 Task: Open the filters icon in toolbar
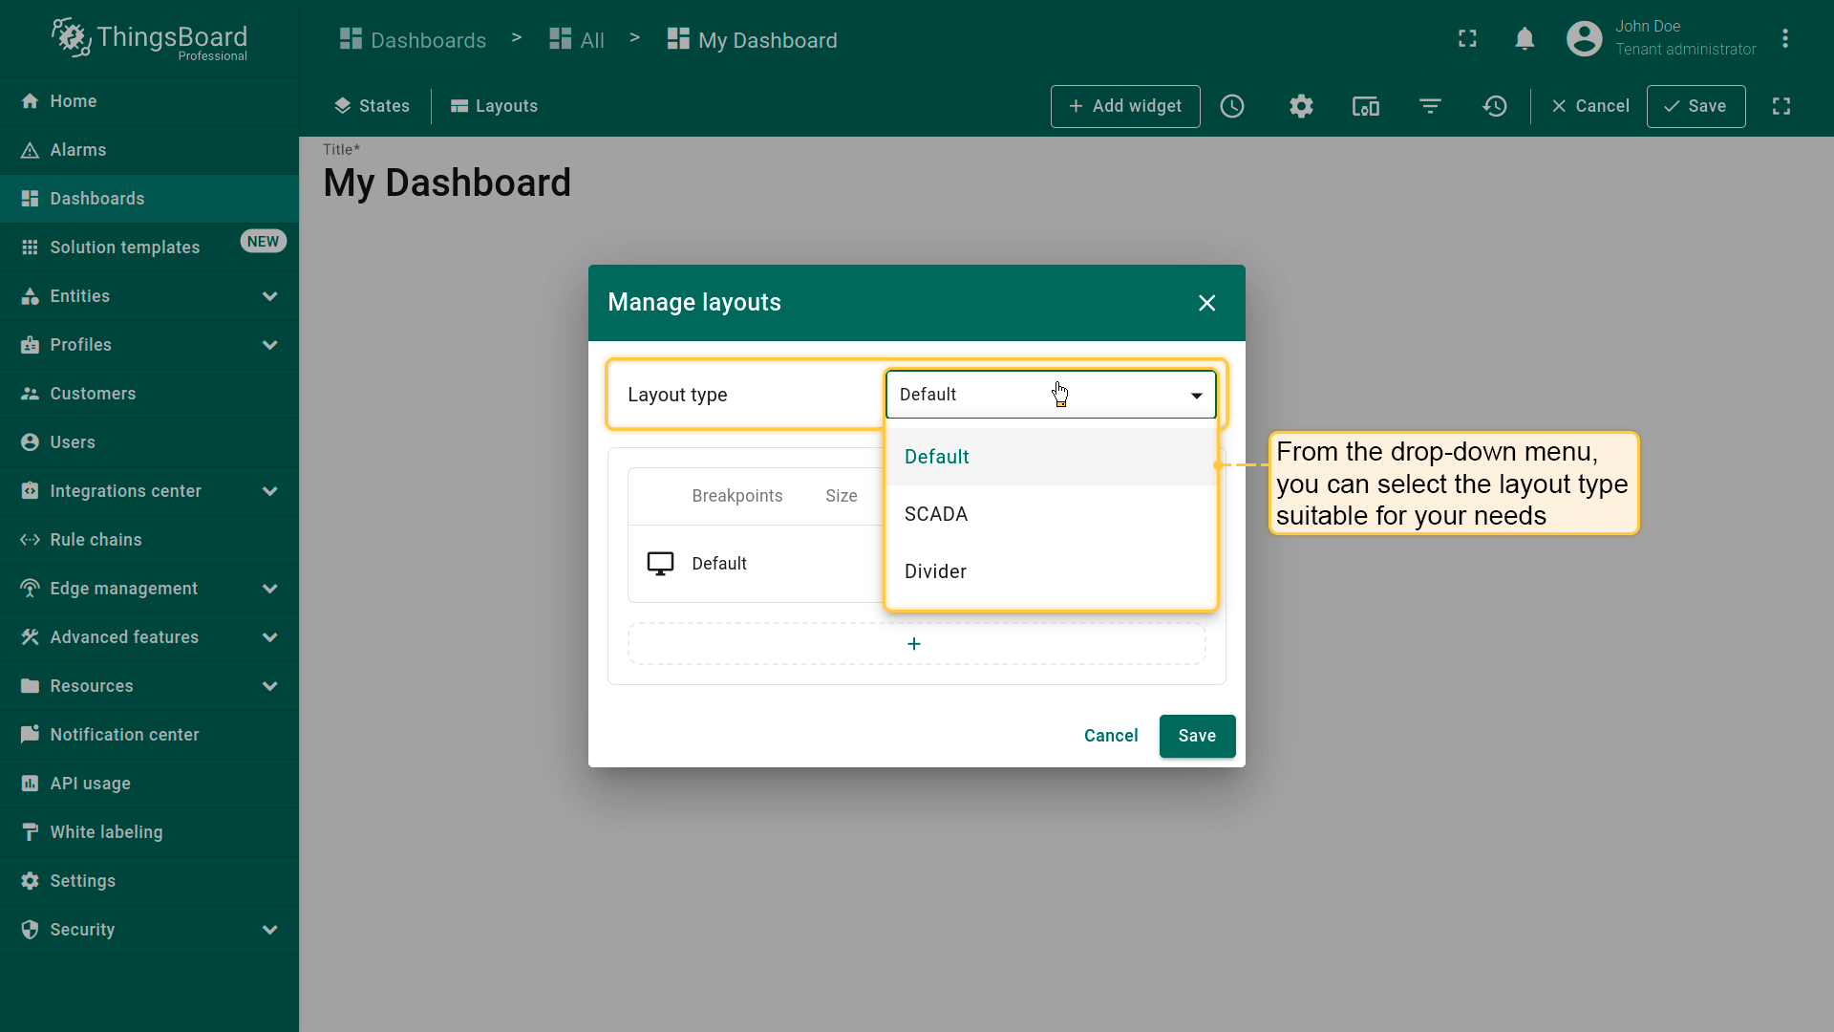[x=1430, y=106]
